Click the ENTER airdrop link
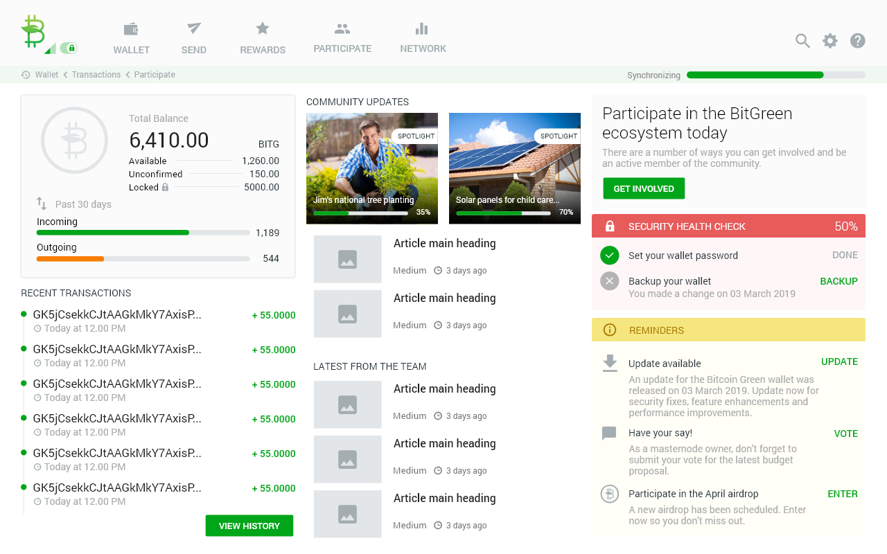 click(x=843, y=494)
